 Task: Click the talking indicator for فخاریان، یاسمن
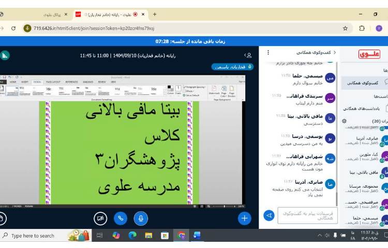[232, 67]
